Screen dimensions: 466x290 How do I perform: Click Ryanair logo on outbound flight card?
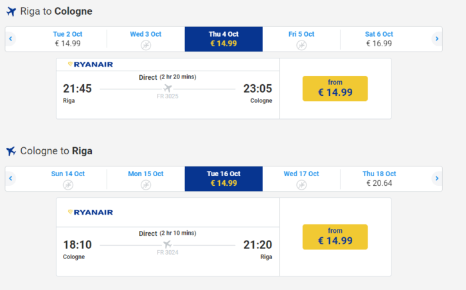[x=91, y=64]
